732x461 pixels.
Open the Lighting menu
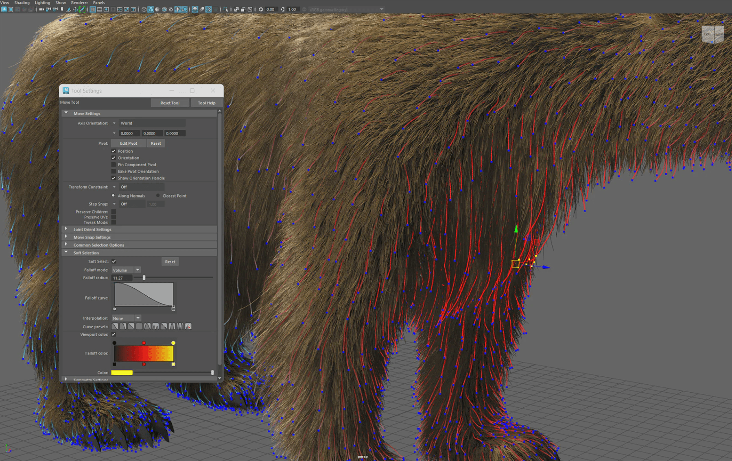42,2
